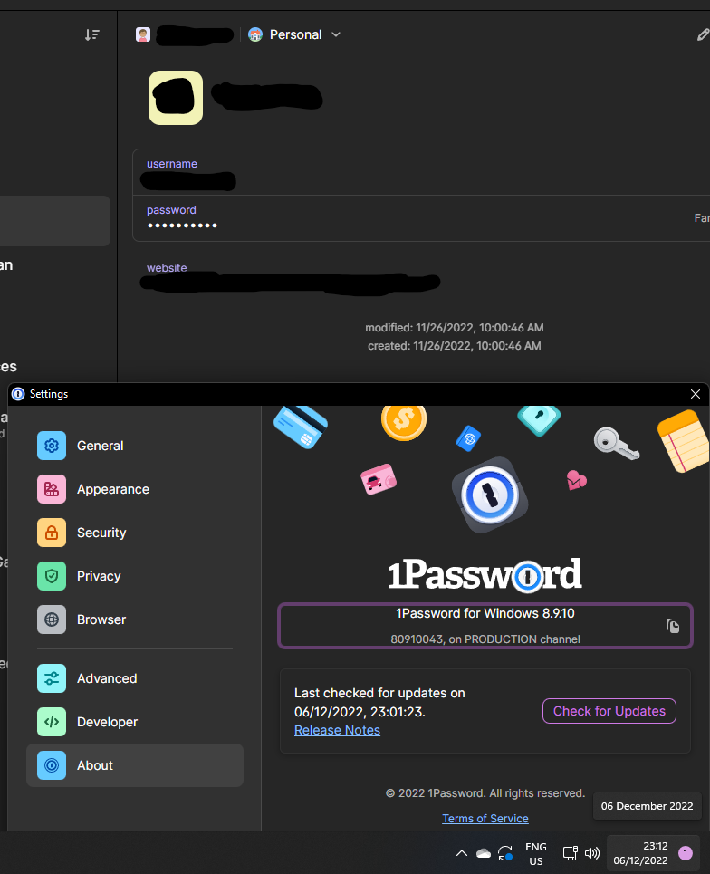Click the 1Password icon in Settings title bar
The image size is (710, 874).
[x=18, y=394]
